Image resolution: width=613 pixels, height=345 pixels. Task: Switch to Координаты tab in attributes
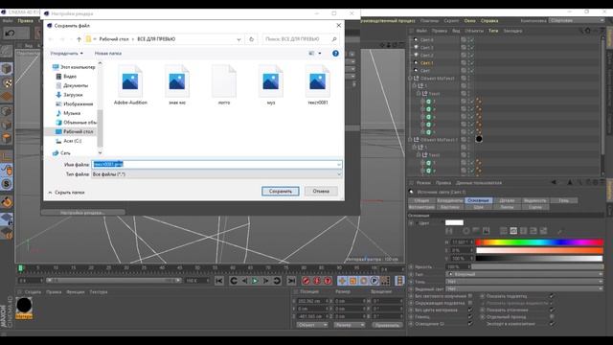point(449,200)
